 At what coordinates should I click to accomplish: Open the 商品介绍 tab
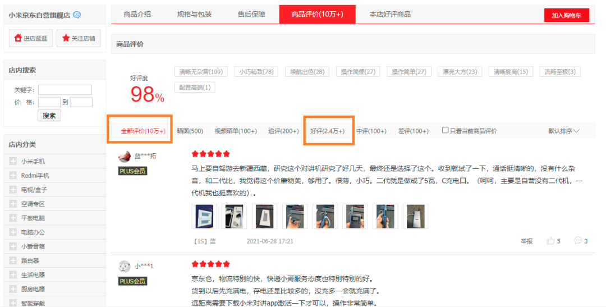click(137, 14)
